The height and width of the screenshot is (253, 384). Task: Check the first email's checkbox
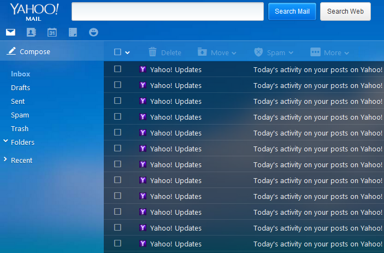(117, 69)
